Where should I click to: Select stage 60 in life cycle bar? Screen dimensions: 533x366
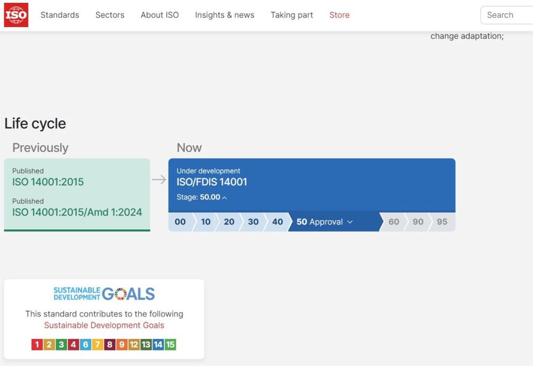[x=394, y=222]
